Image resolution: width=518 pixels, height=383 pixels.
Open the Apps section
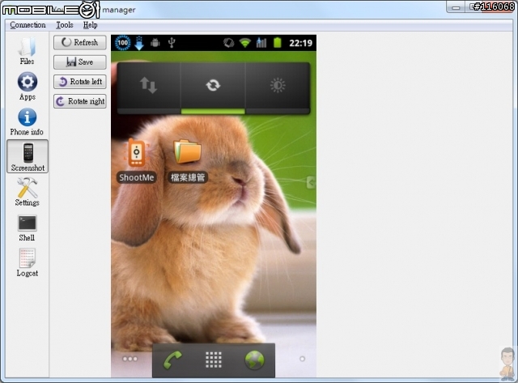27,87
